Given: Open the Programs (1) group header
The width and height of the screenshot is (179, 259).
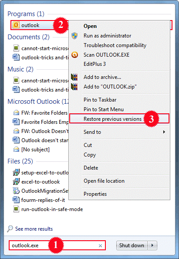Looking at the screenshot, I should pos(26,14).
